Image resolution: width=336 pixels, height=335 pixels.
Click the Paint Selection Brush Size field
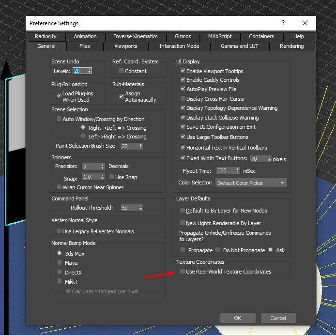(129, 146)
